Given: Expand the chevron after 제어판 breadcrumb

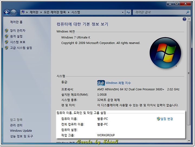Looking at the screenshot, I should (41, 12).
